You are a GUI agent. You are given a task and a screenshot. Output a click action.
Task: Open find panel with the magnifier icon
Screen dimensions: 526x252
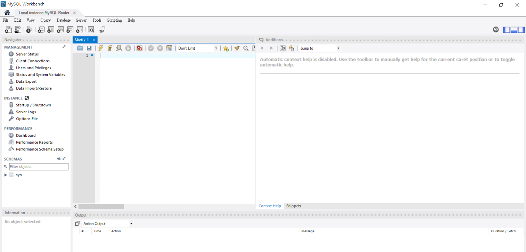pos(246,48)
